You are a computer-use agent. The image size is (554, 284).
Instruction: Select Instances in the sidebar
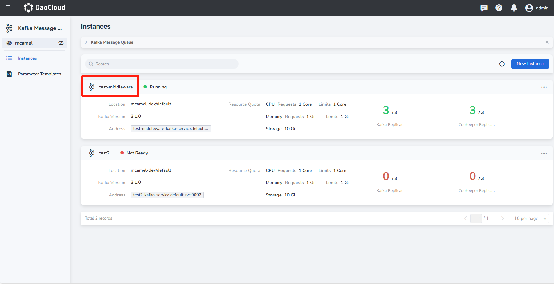(27, 58)
